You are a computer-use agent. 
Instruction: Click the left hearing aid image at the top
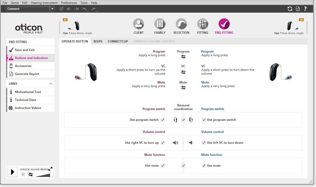click(x=74, y=26)
